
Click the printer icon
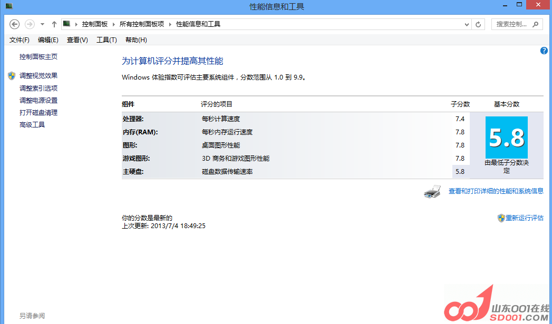point(432,192)
